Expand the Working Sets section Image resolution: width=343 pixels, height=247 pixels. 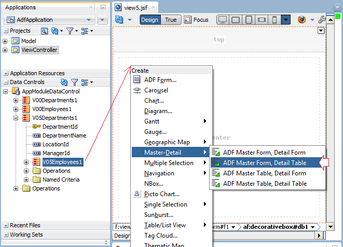tap(6, 235)
